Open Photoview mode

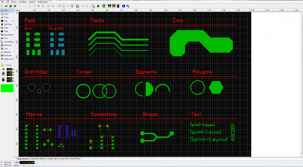(x=7, y=56)
